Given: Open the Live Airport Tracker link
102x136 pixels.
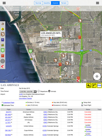Looking at the screenshot, I should [25, 98].
